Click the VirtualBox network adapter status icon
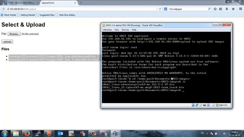 pos(197,105)
